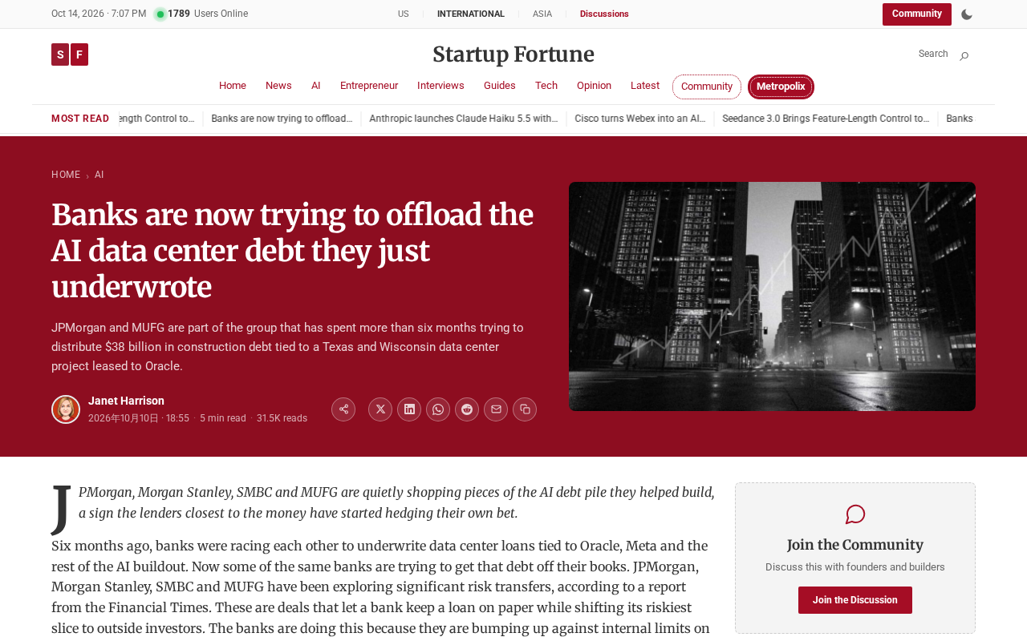Viewport: 1027px width, 641px height.
Task: Click the top-right Community button
Action: [x=917, y=14]
